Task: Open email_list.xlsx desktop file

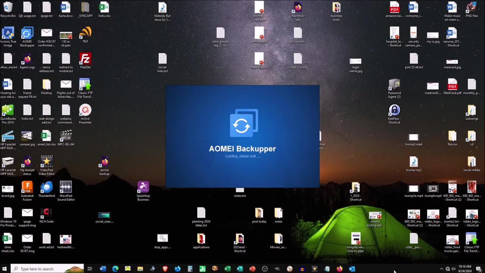Action: [x=47, y=138]
